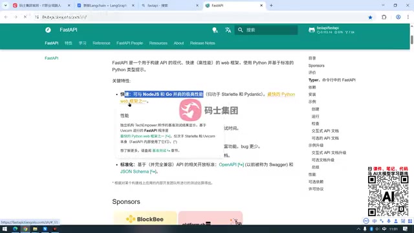
Task: Click the search field in the header
Action: 266,30
